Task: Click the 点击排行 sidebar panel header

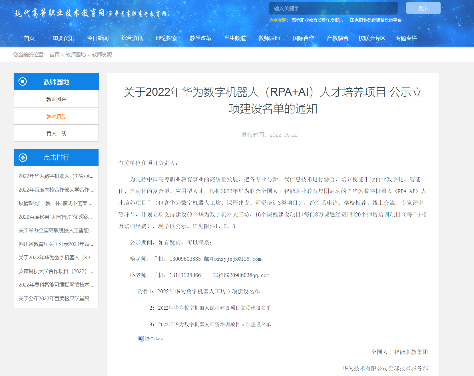Action: point(56,158)
